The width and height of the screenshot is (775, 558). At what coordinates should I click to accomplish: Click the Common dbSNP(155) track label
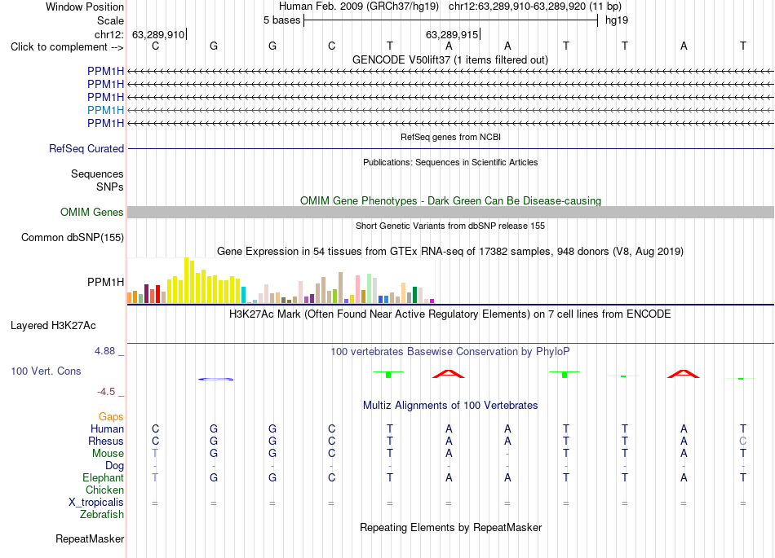72,237
